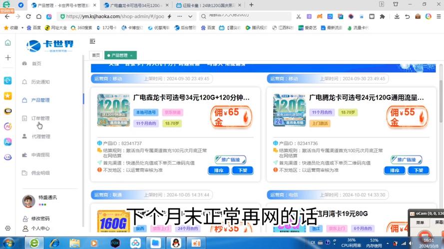Viewport: 444px width, 249px height.
Task: Click the 运营商：联通 label
Action: 108,195
